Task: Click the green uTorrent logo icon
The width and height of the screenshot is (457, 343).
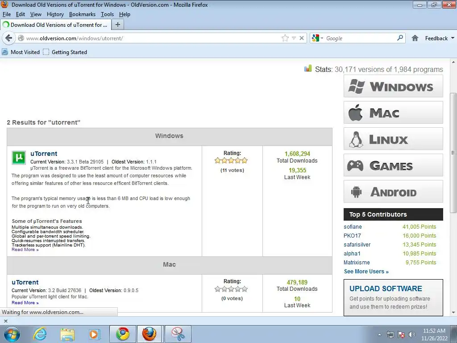Action: coord(19,158)
